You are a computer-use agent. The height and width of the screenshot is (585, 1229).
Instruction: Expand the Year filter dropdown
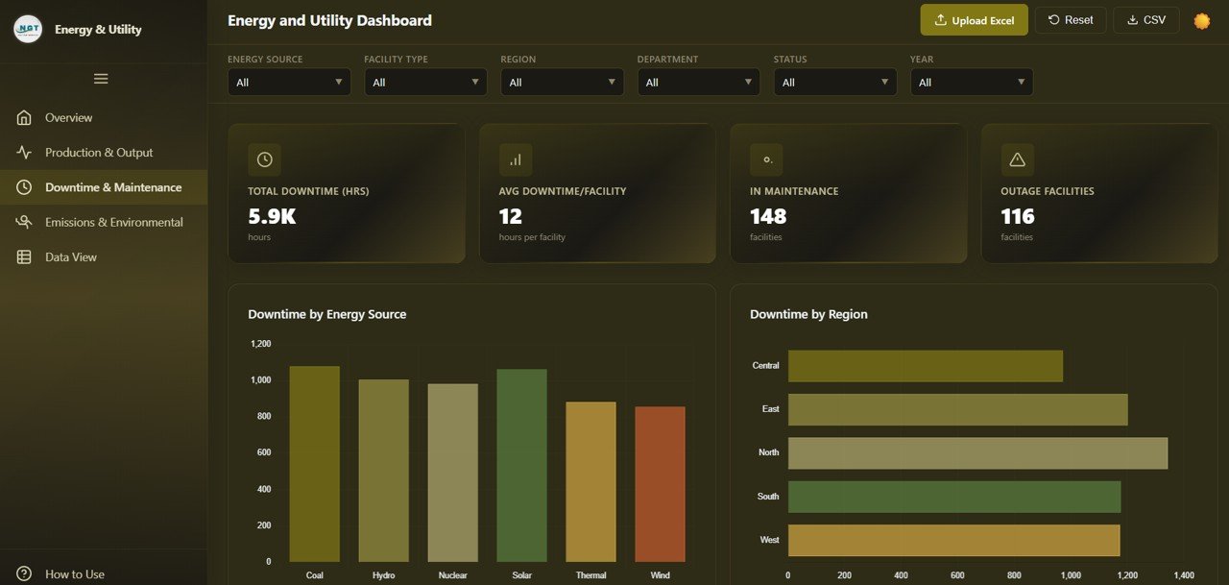971,82
